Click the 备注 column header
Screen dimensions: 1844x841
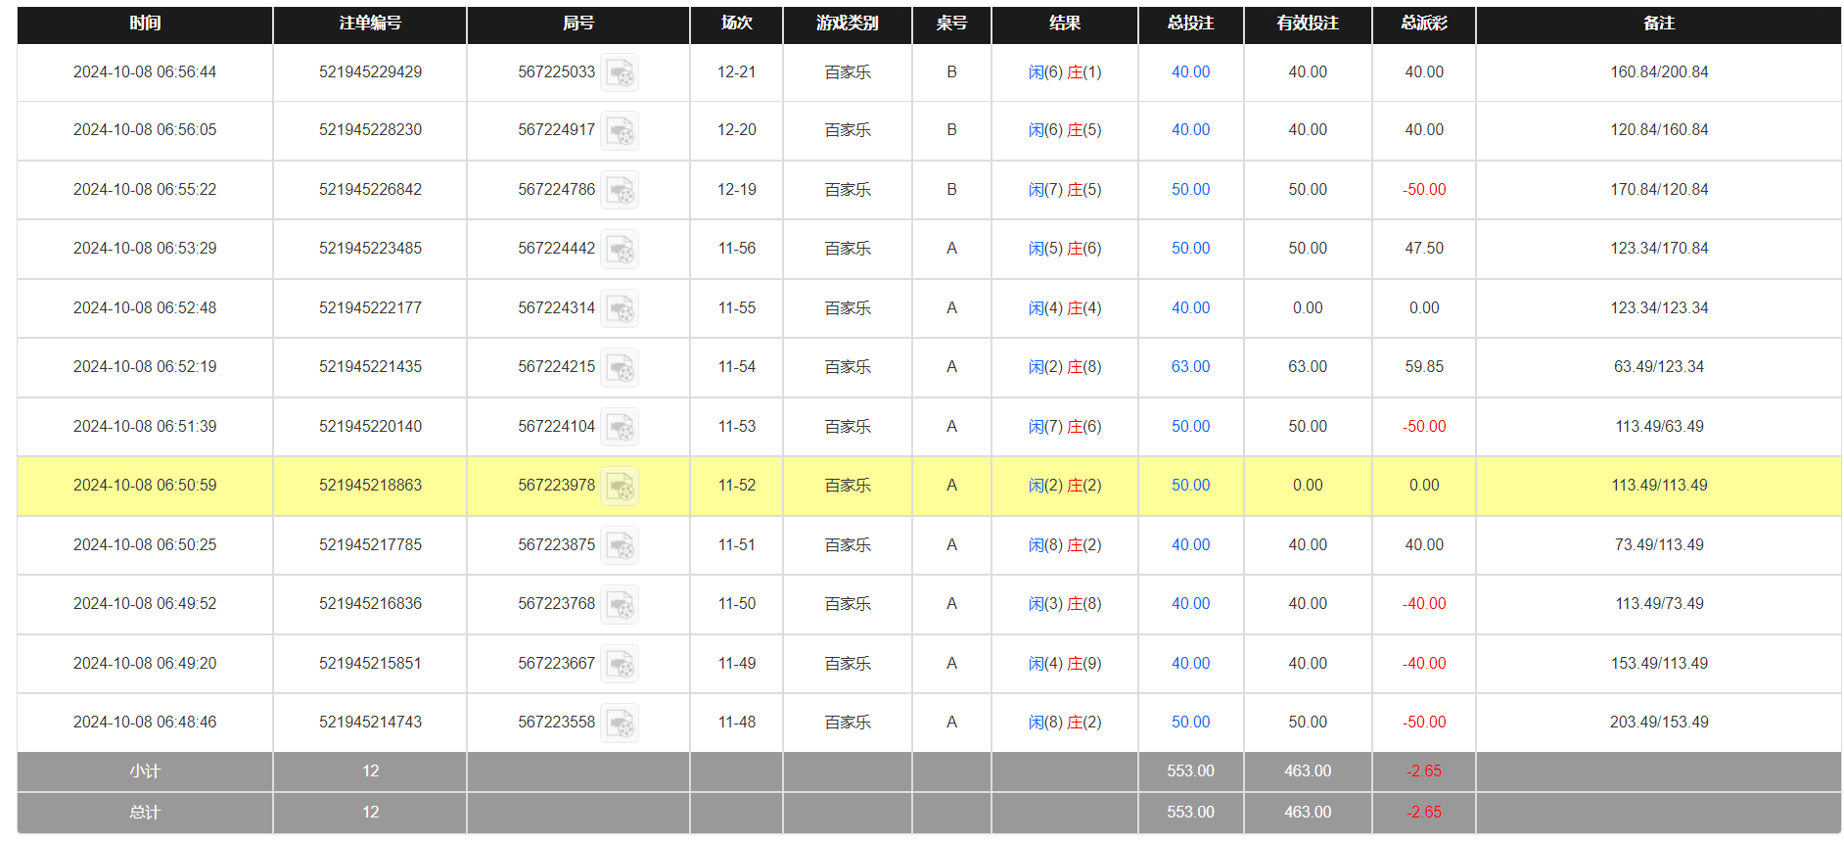click(1658, 23)
